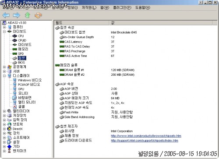Image resolution: width=219 pixels, height=159 pixels.
Task: Click the 벤치마크 hourglass icon
Action: pyautogui.click(x=10, y=151)
